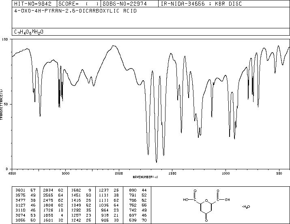This screenshot has height=224, width=290.
Task: Select peak table entry 1242
Action: pyautogui.click(x=81, y=220)
